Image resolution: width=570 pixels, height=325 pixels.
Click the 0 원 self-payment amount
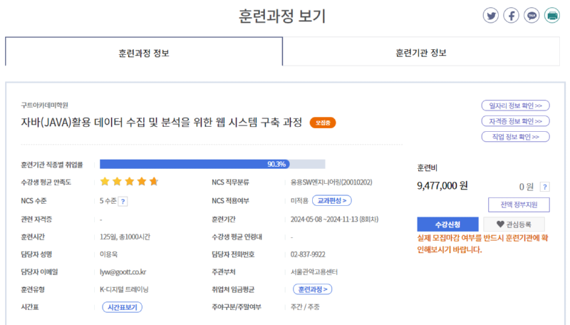(x=526, y=187)
